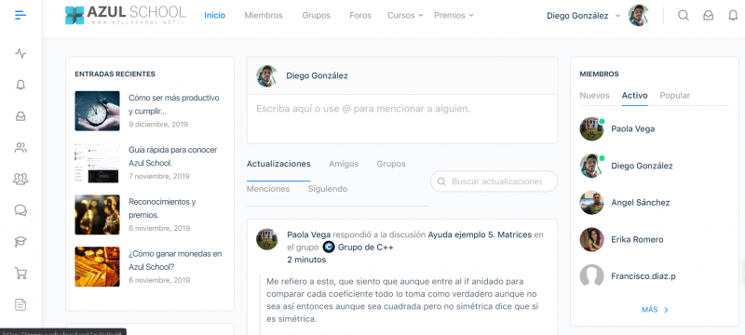Switch to the Amigos tab
Image resolution: width=745 pixels, height=335 pixels.
[x=344, y=164]
